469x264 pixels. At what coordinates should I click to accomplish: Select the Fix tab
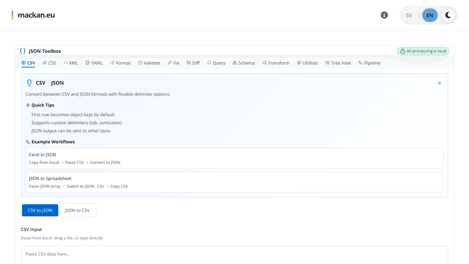(x=173, y=63)
